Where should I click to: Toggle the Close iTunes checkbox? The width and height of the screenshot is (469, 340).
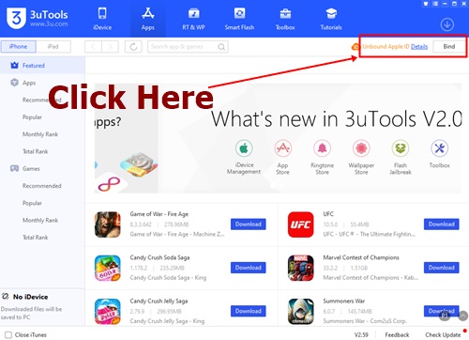pos(8,334)
